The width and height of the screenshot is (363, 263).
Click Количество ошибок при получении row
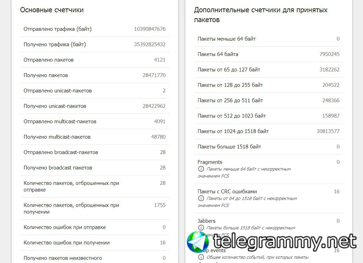click(x=95, y=243)
